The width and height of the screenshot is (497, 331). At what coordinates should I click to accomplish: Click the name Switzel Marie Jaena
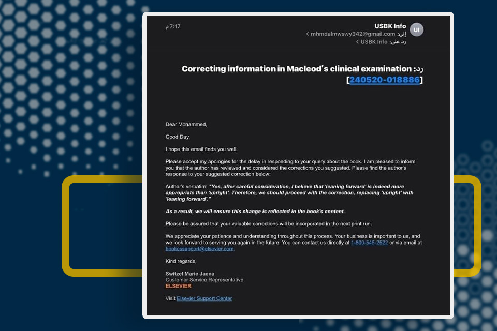coord(189,274)
